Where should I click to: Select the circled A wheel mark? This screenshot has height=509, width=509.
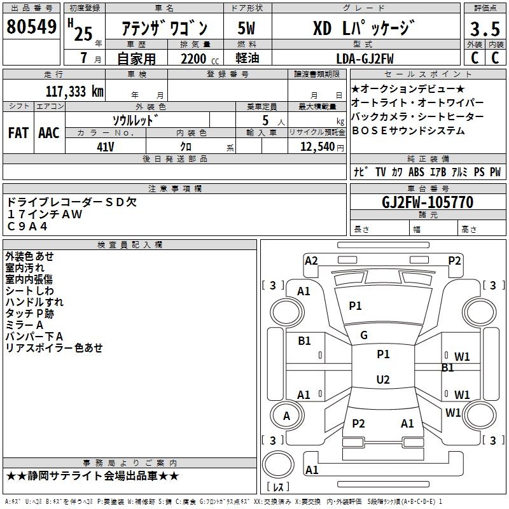click(286, 416)
